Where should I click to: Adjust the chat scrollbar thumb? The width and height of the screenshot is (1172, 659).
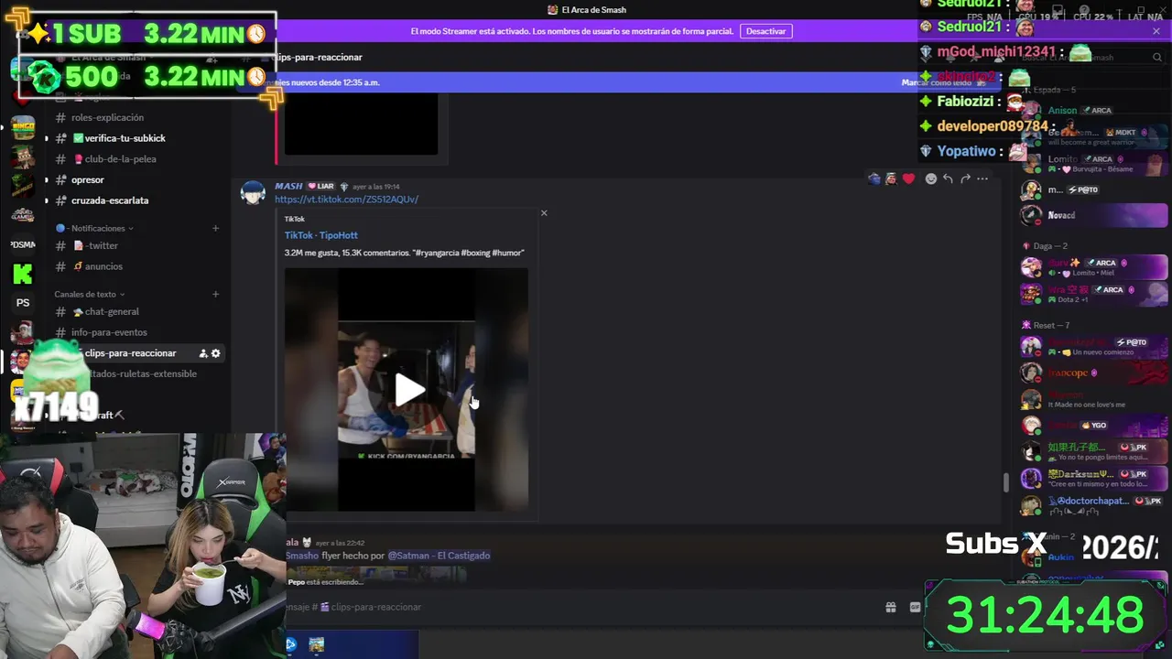(1006, 482)
